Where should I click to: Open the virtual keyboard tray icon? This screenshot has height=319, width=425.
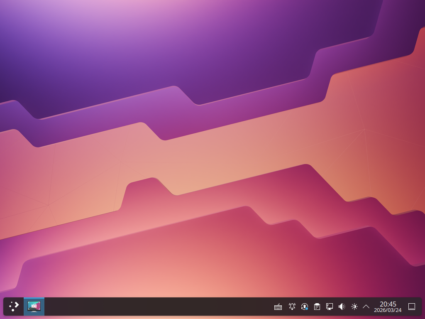pyautogui.click(x=278, y=307)
